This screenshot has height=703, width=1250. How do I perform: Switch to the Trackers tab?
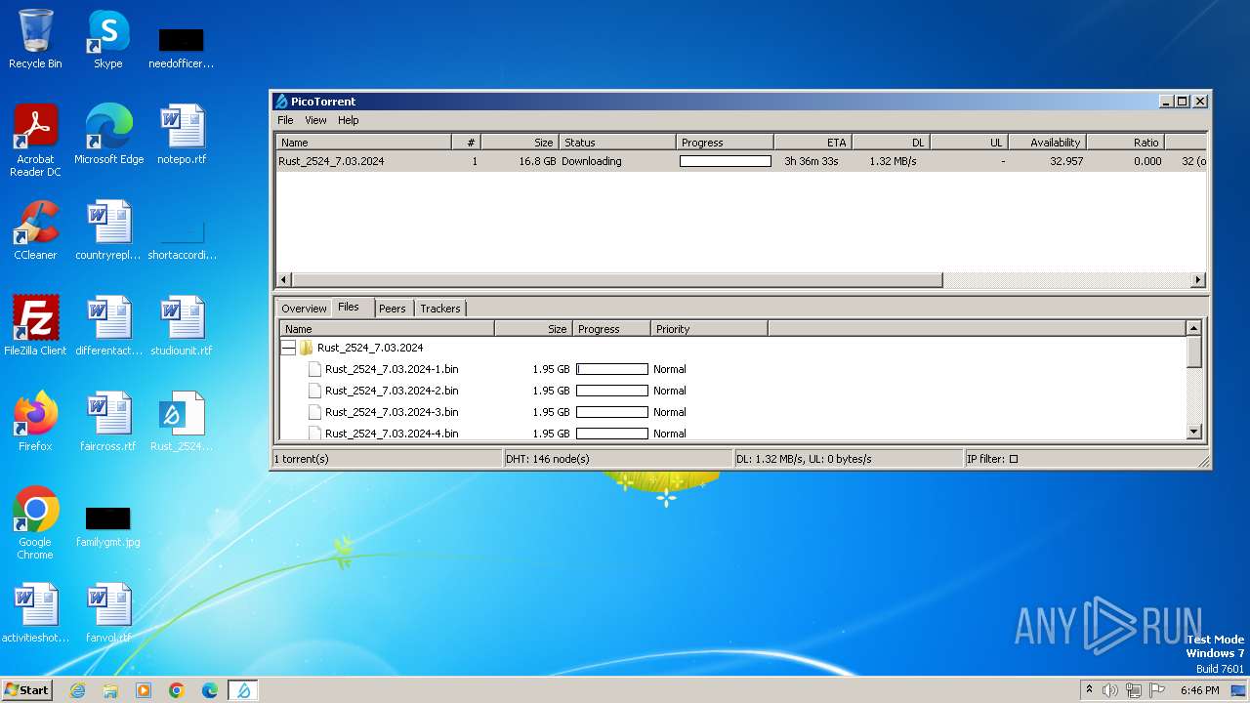[440, 309]
